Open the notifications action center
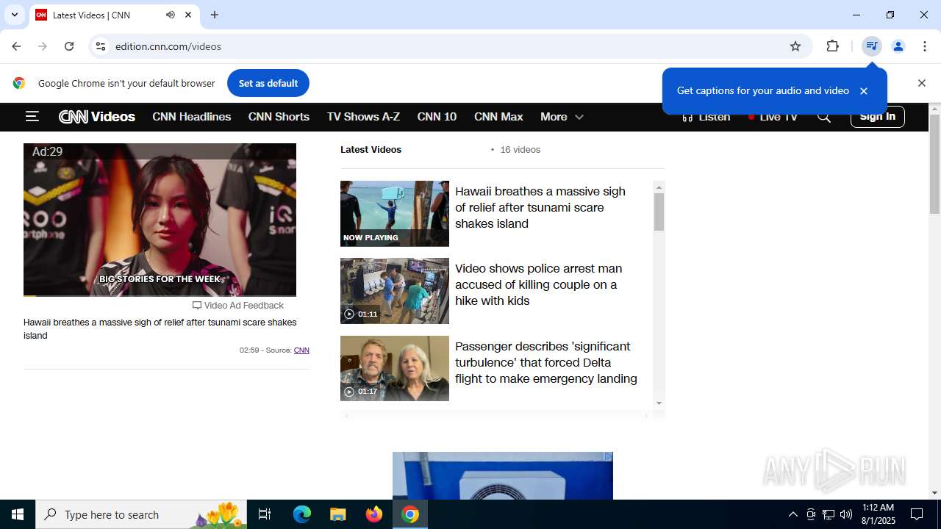 pyautogui.click(x=917, y=514)
